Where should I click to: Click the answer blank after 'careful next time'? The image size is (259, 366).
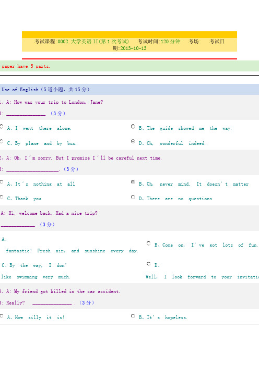click(32, 169)
